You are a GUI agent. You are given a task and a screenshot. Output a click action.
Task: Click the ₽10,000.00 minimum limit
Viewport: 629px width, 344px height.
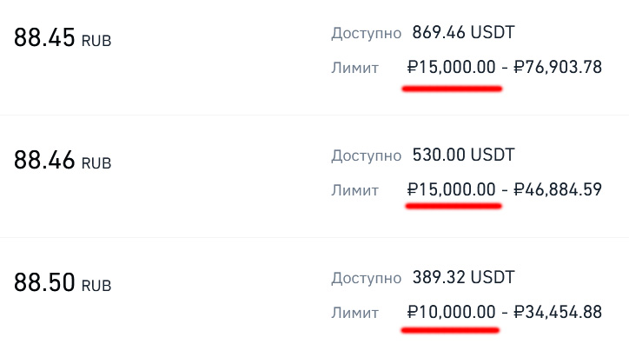coord(451,312)
